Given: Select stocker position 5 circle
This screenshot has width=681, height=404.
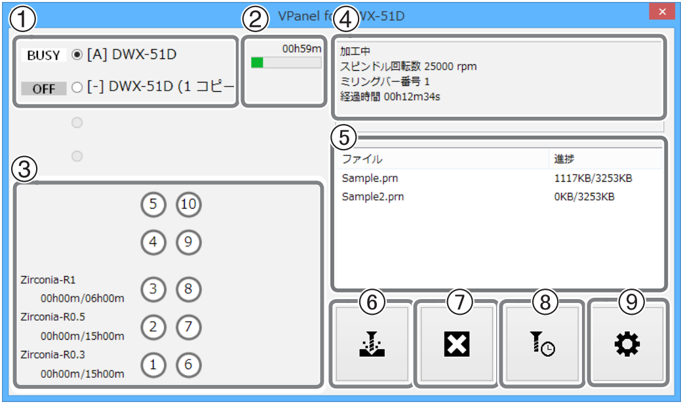Looking at the screenshot, I should (x=153, y=204).
